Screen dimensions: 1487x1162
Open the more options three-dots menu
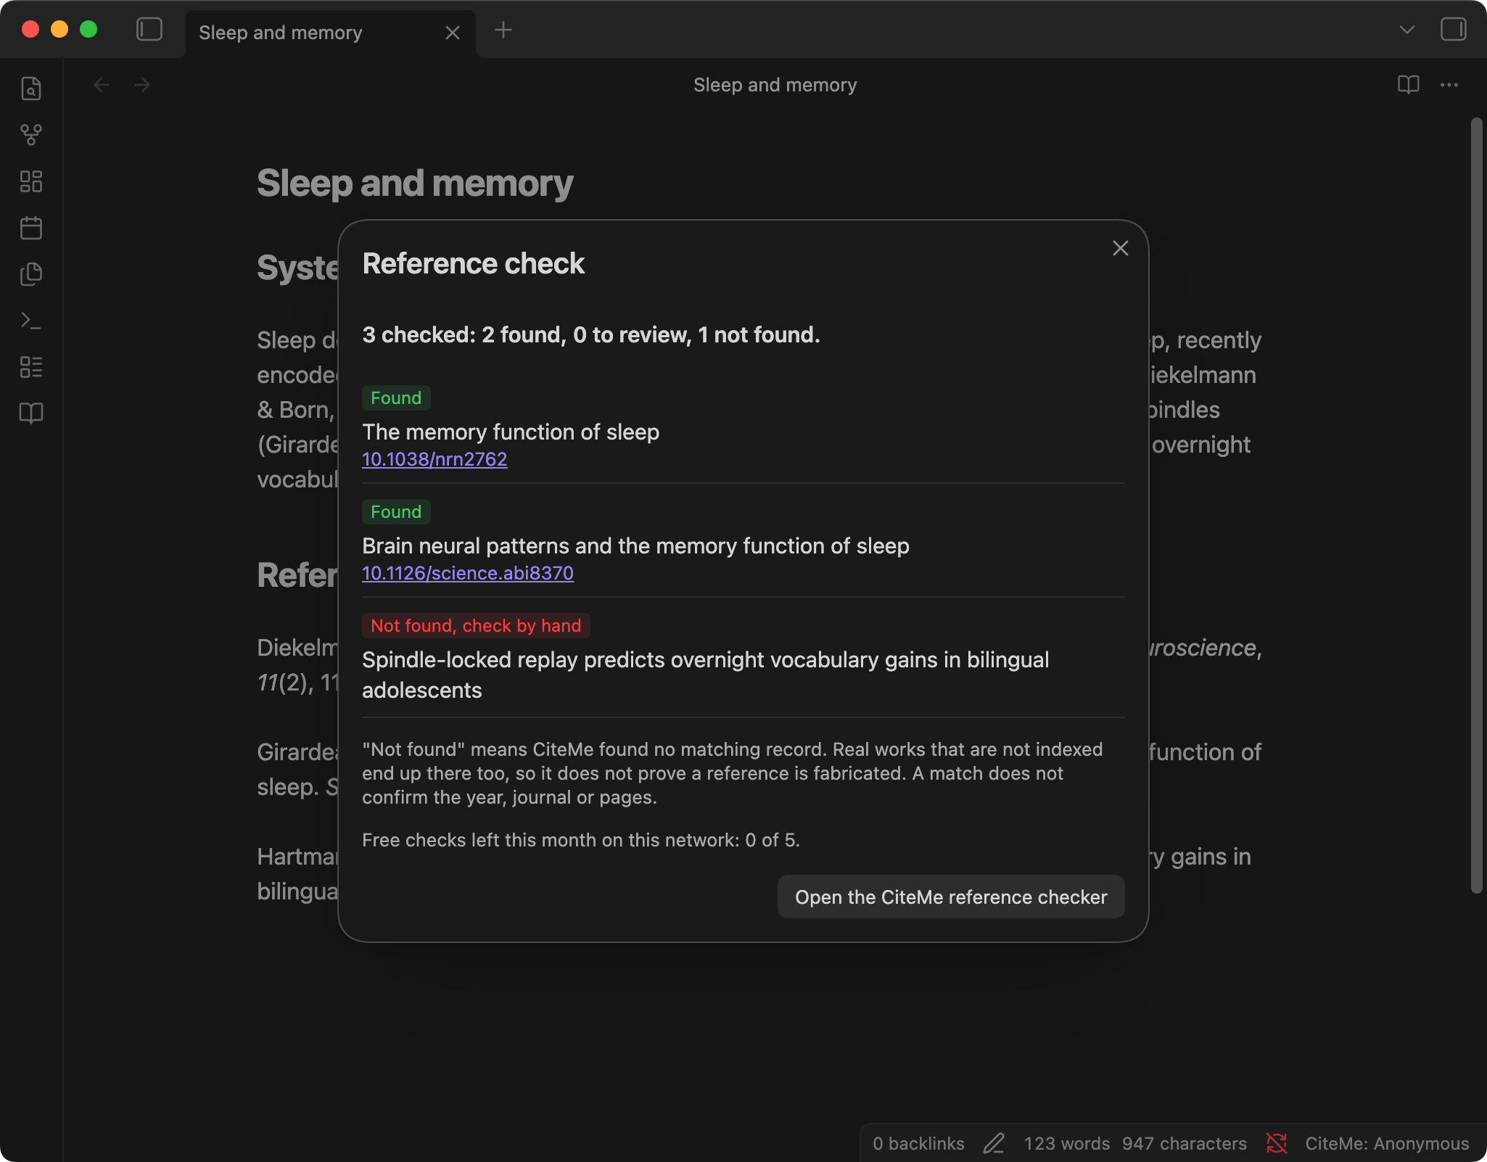pyautogui.click(x=1449, y=85)
